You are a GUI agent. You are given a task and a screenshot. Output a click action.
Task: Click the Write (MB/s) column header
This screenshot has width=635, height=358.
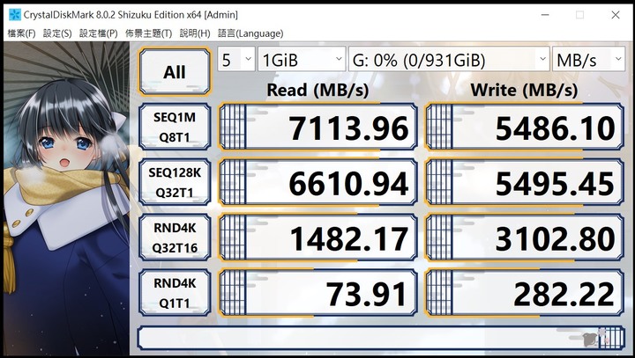coord(524,90)
